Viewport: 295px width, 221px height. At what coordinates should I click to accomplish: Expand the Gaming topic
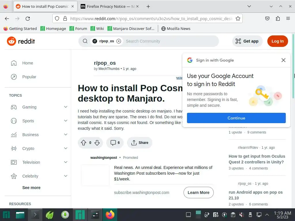(x=66, y=107)
